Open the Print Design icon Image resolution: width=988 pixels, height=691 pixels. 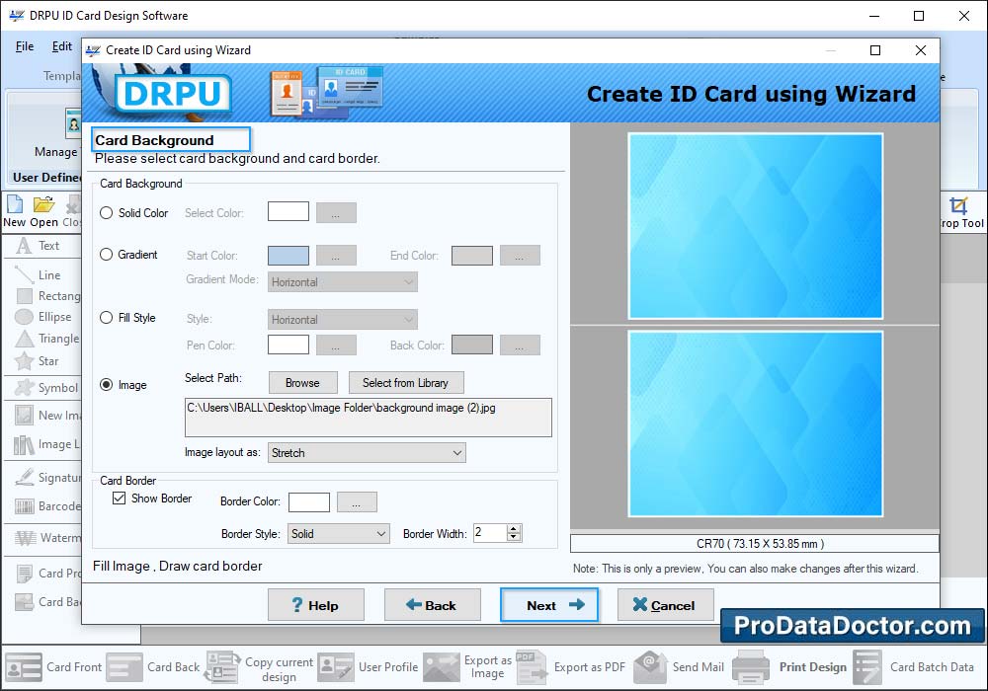(751, 667)
